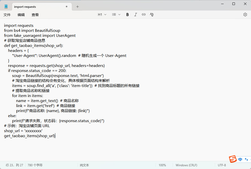Expand the list style dropdown arrow

point(119,15)
